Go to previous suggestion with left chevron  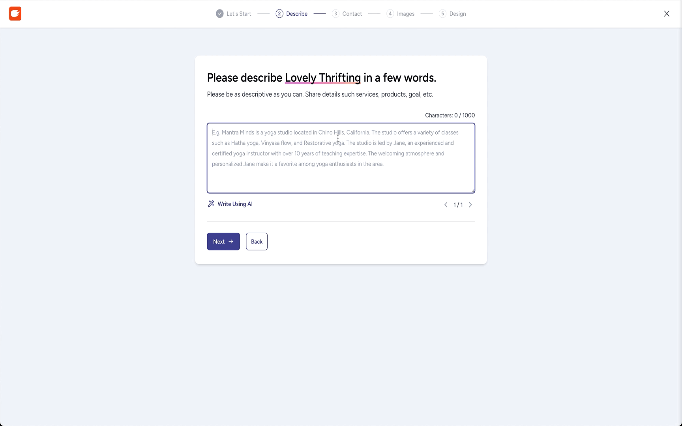[446, 205]
